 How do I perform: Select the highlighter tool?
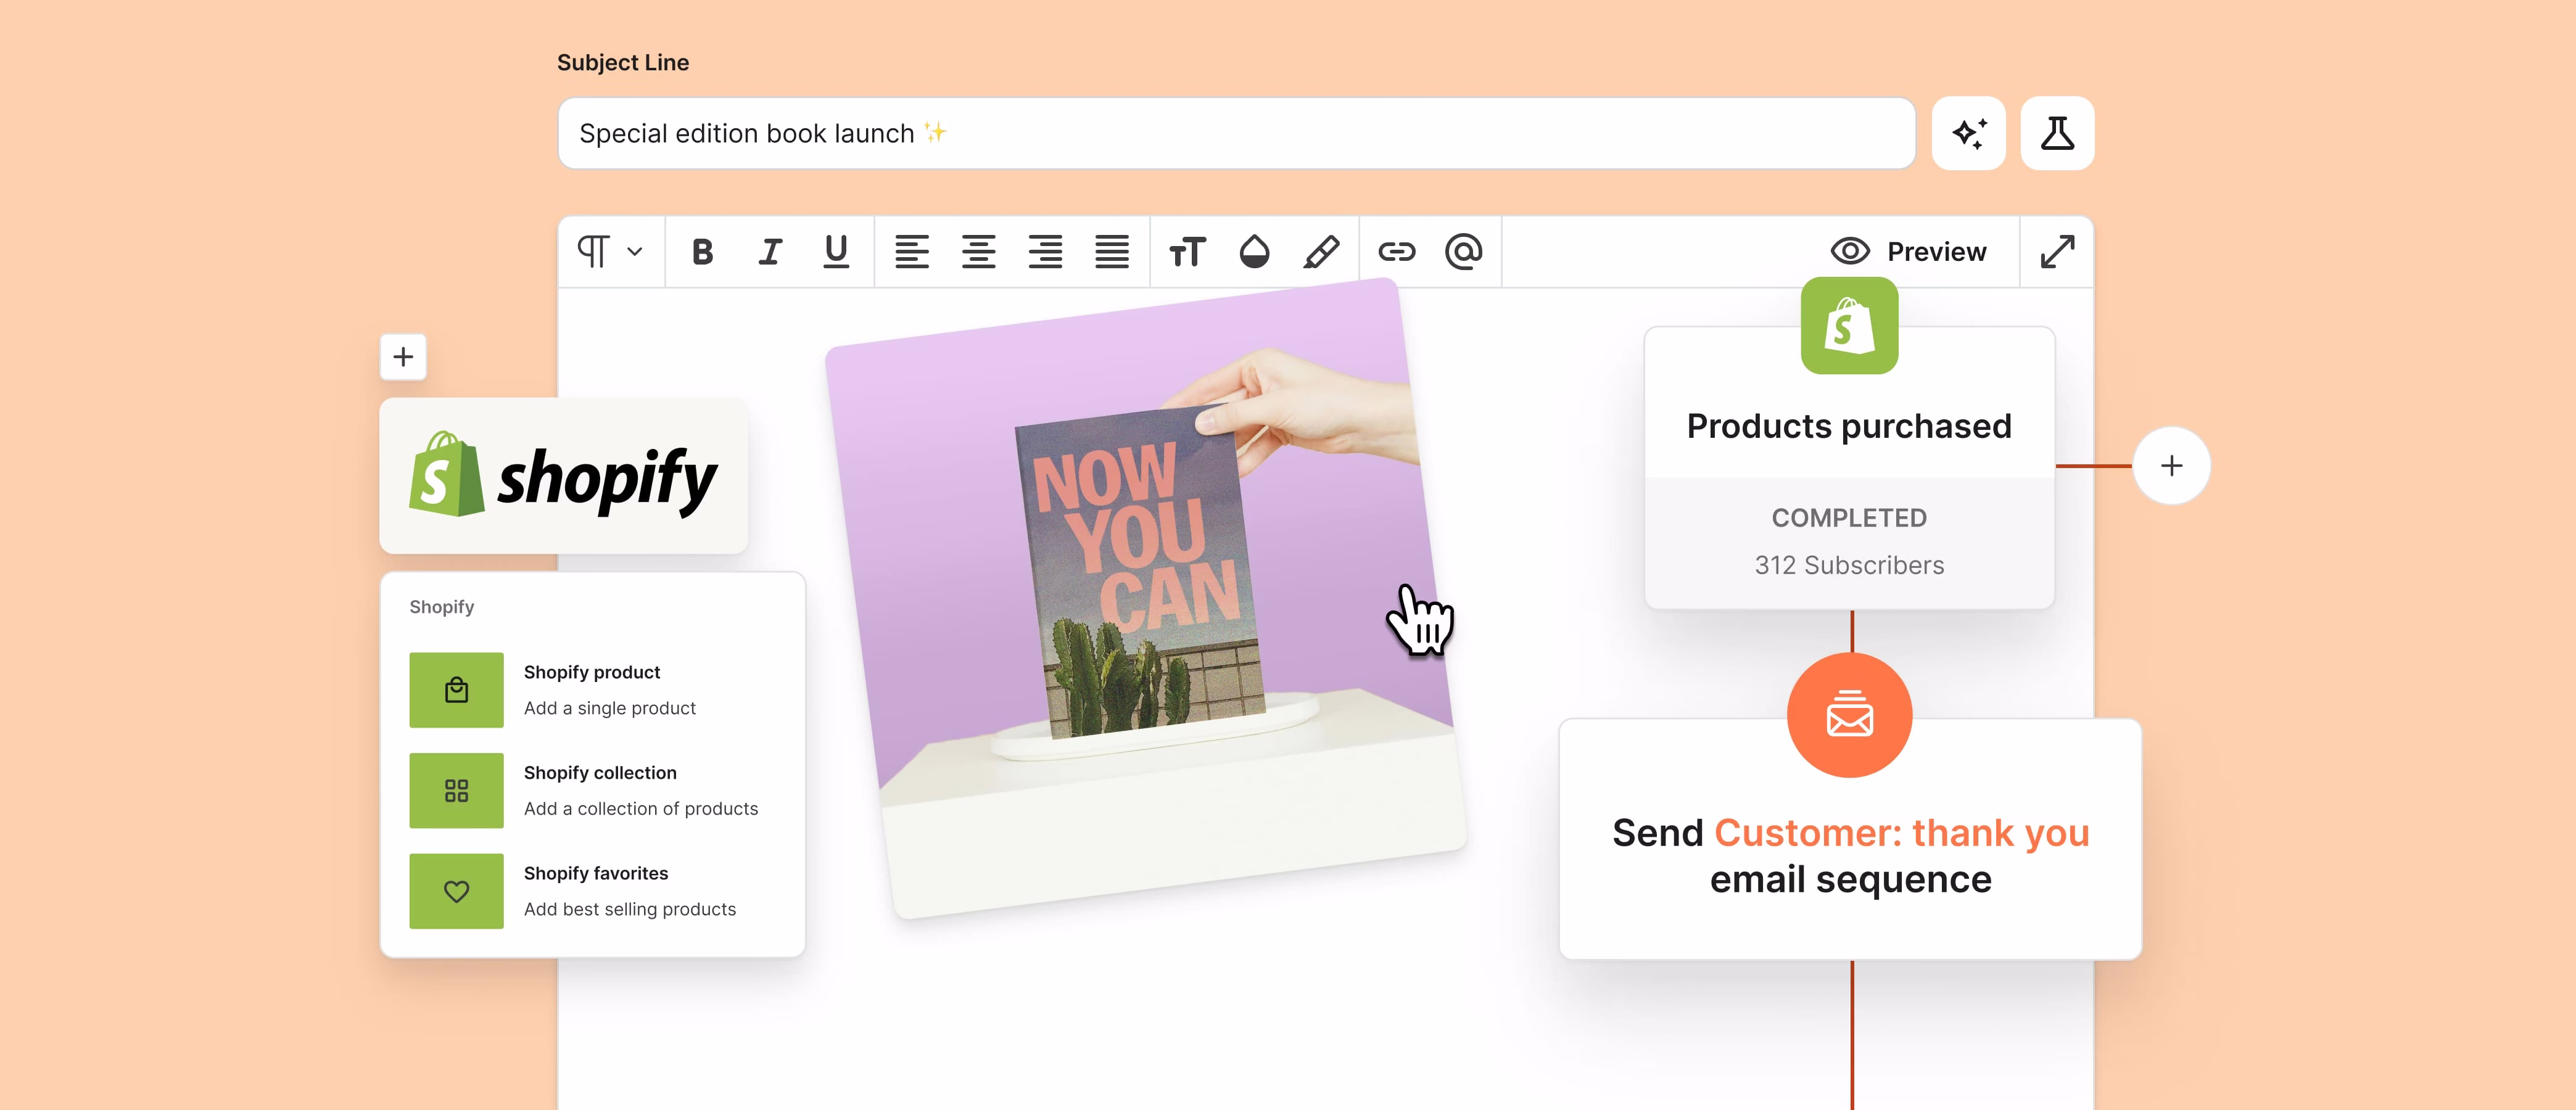pos(1321,252)
